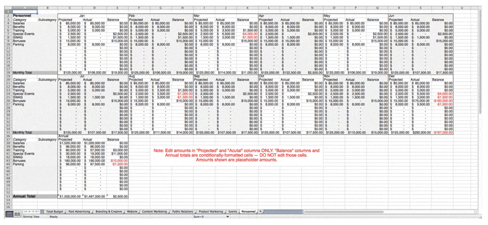Add a new sheet with plus button
This screenshot has height=225, width=488.
click(x=261, y=211)
